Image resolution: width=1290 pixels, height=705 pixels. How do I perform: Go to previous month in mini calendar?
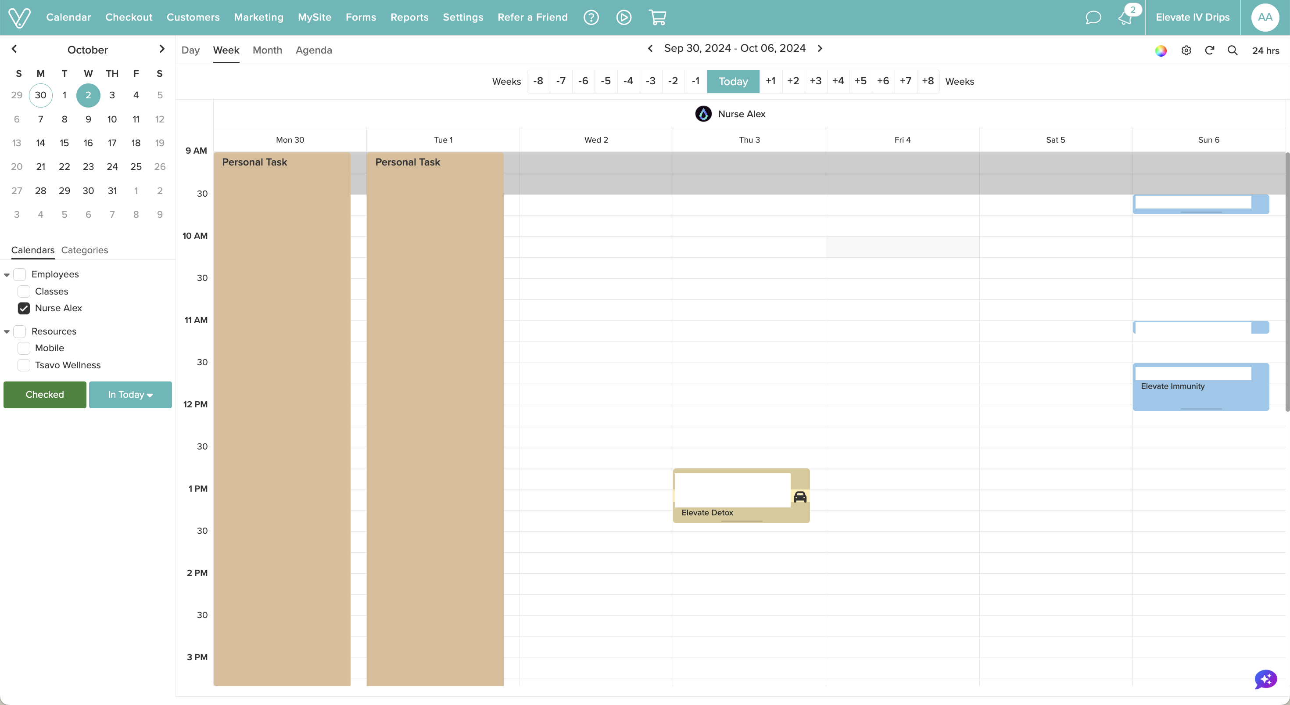14,49
